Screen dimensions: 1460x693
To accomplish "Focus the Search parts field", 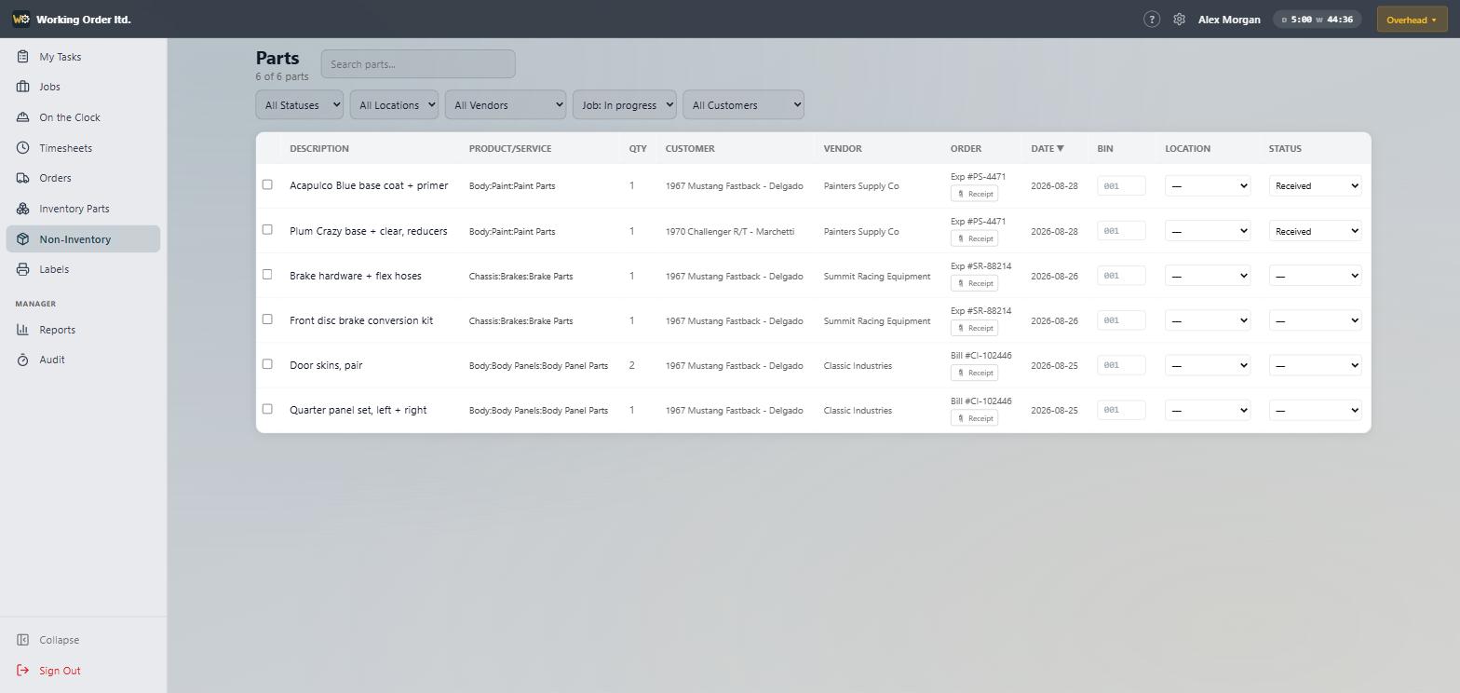I will click(418, 64).
